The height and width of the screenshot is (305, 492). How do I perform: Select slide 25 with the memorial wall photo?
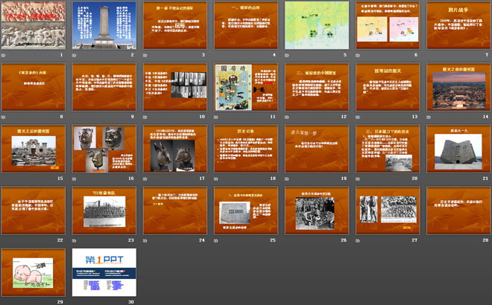point(246,211)
